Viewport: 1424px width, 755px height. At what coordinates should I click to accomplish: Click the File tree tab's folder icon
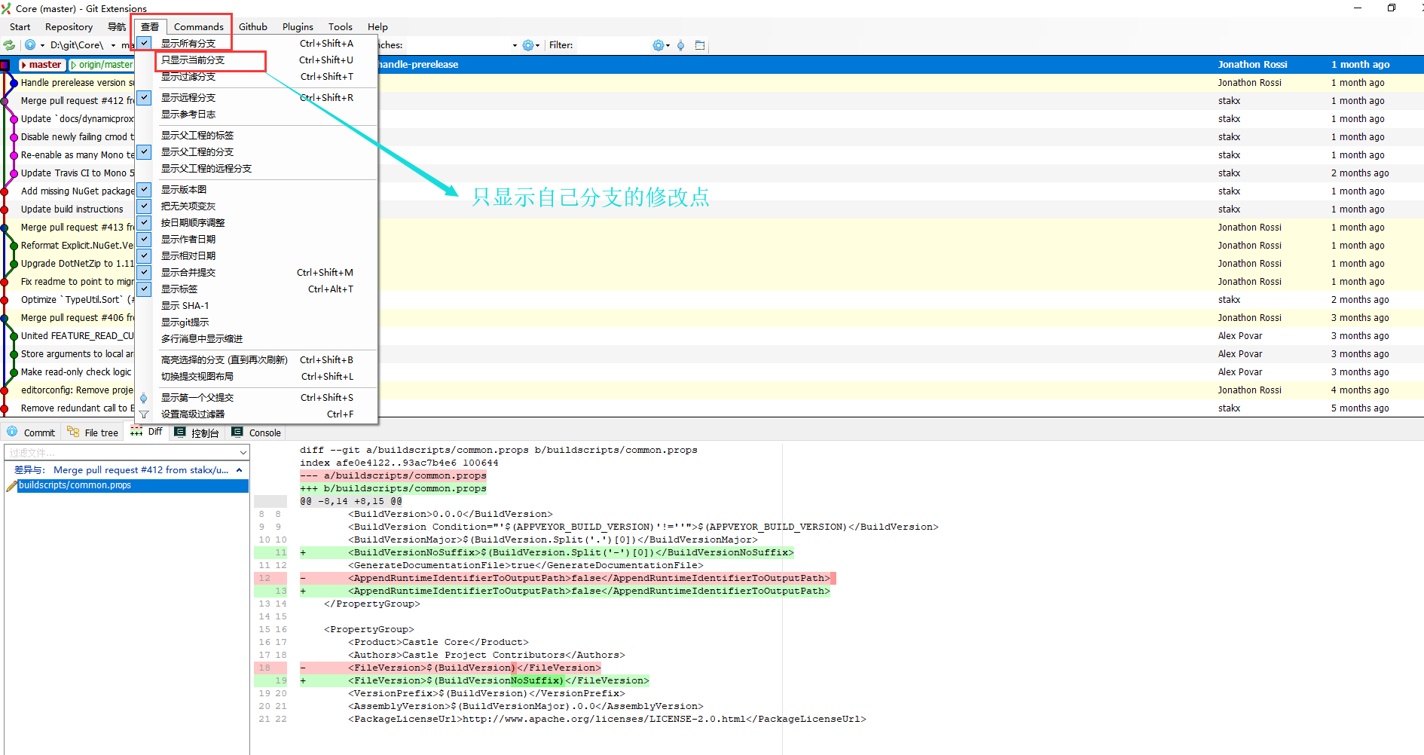point(73,432)
